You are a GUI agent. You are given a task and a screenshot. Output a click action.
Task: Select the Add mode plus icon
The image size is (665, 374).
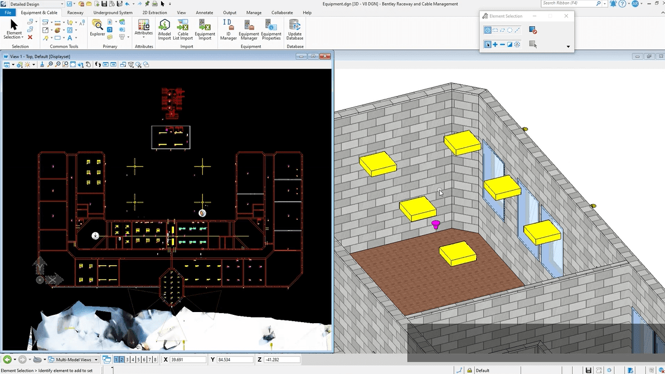coord(495,45)
